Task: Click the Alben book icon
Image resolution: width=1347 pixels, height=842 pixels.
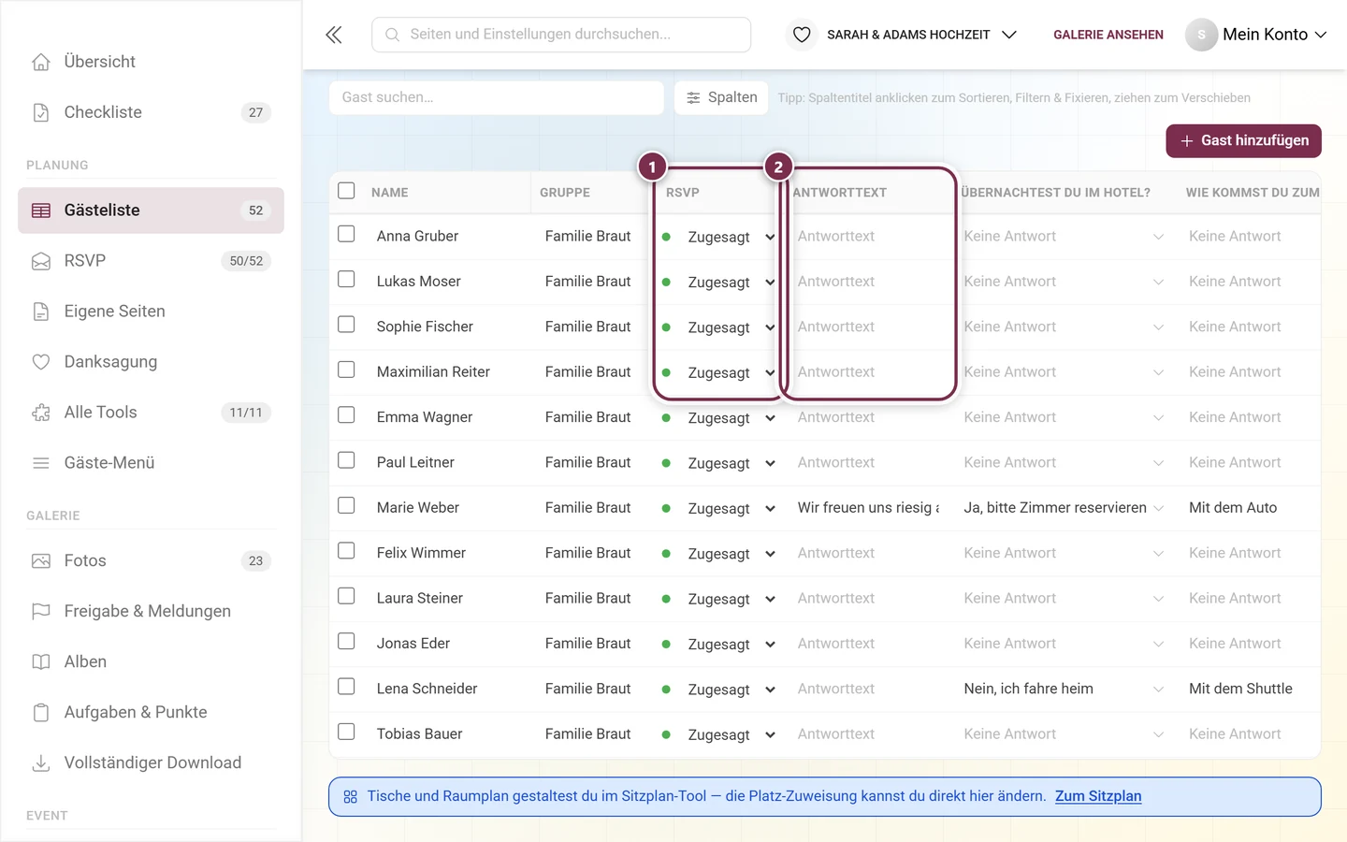Action: 41,662
